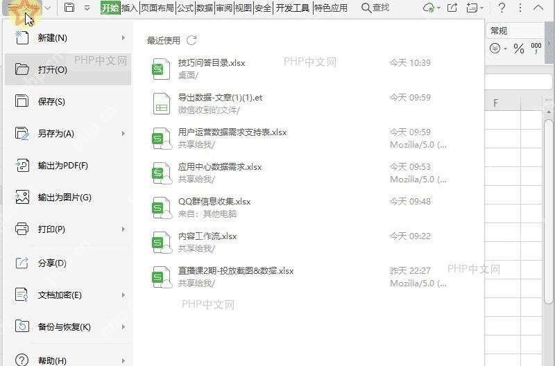Click the screenshot tool icon in the title bar
This screenshot has width=555, height=366.
click(472, 8)
